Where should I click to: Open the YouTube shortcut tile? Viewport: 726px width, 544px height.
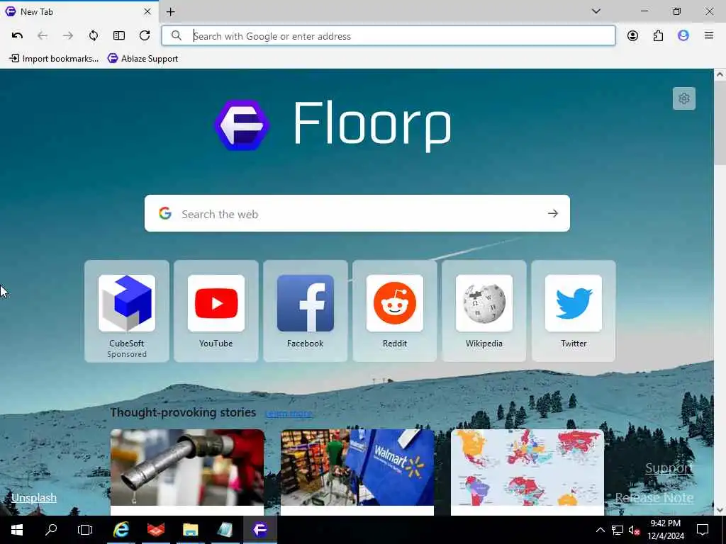tap(216, 311)
